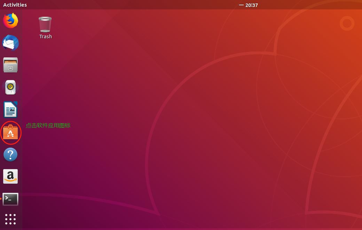Select the Trash label text
Image resolution: width=362 pixels, height=230 pixels.
tap(45, 36)
